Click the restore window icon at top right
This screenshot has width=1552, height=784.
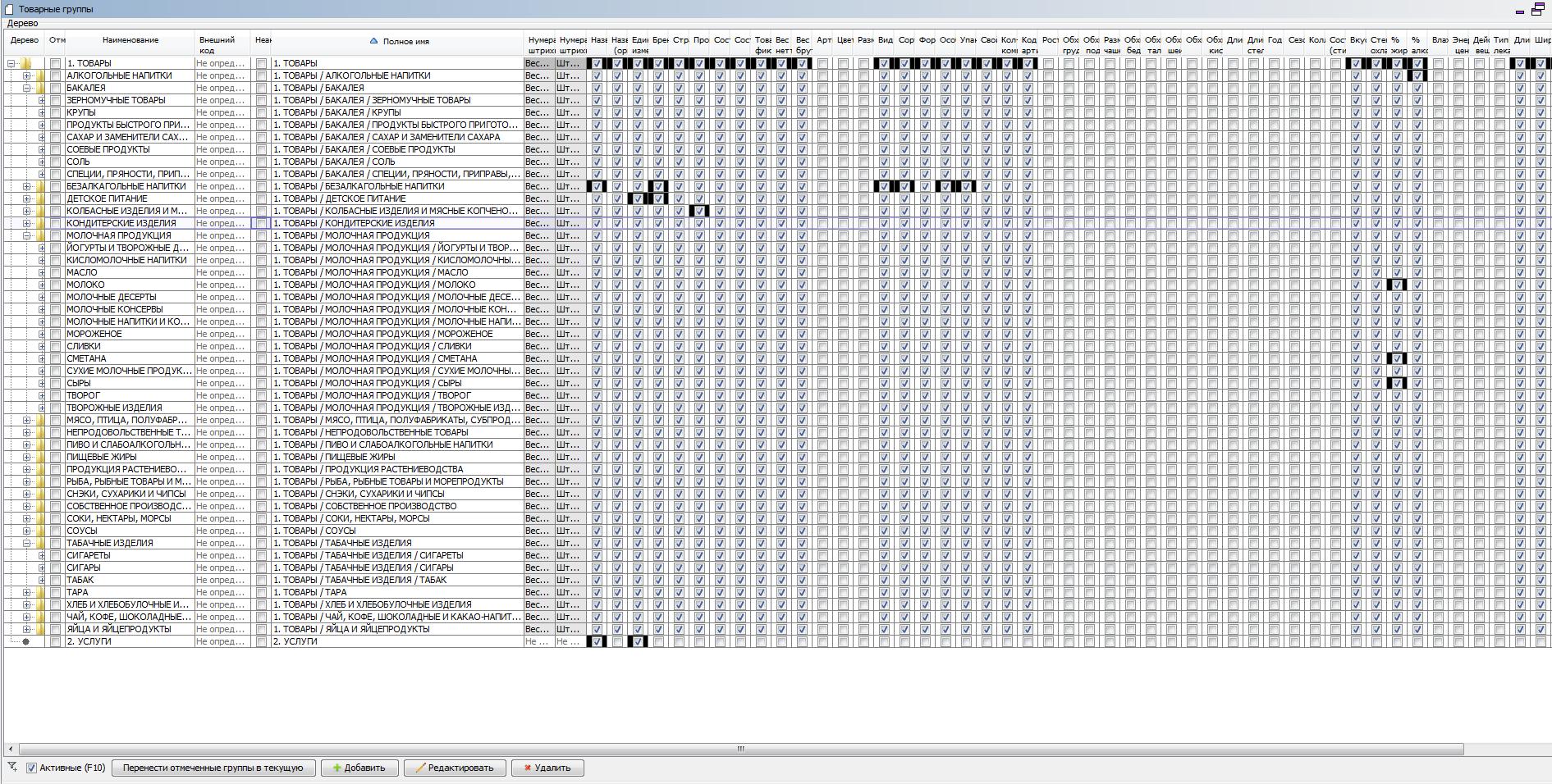click(x=1537, y=9)
